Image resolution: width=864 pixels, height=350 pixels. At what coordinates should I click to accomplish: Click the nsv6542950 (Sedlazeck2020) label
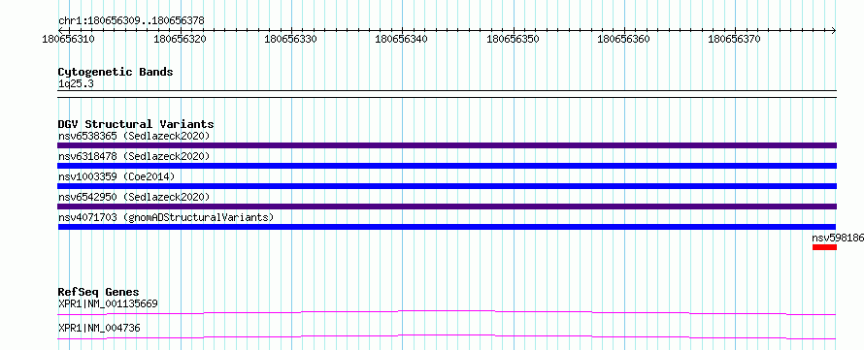(134, 197)
